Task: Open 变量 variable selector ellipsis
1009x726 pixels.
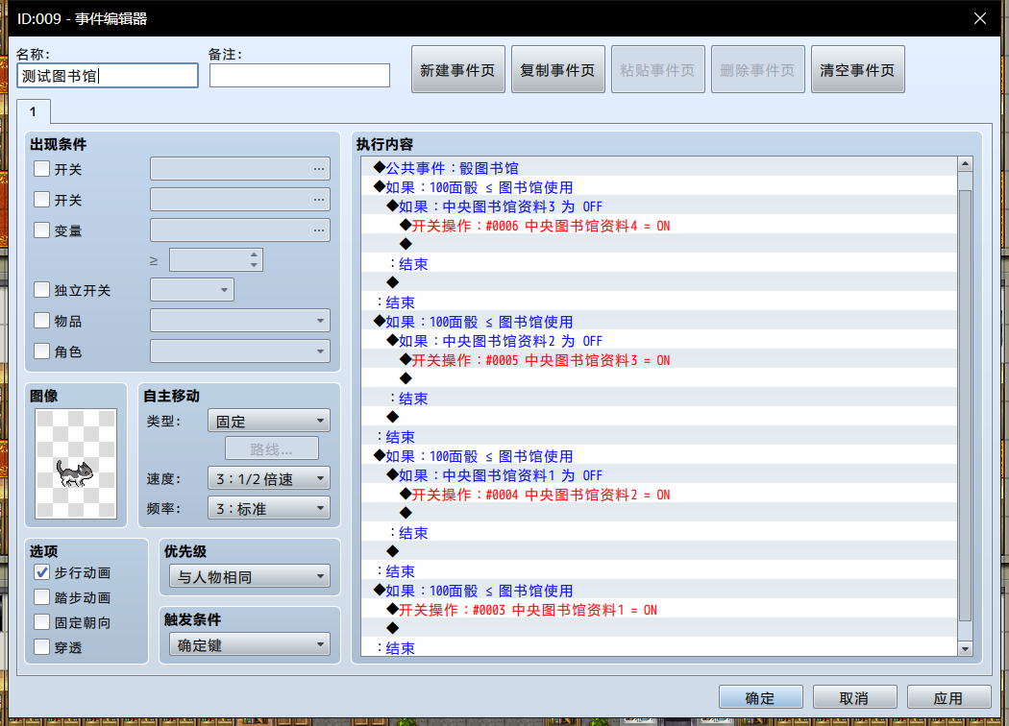Action: point(318,230)
